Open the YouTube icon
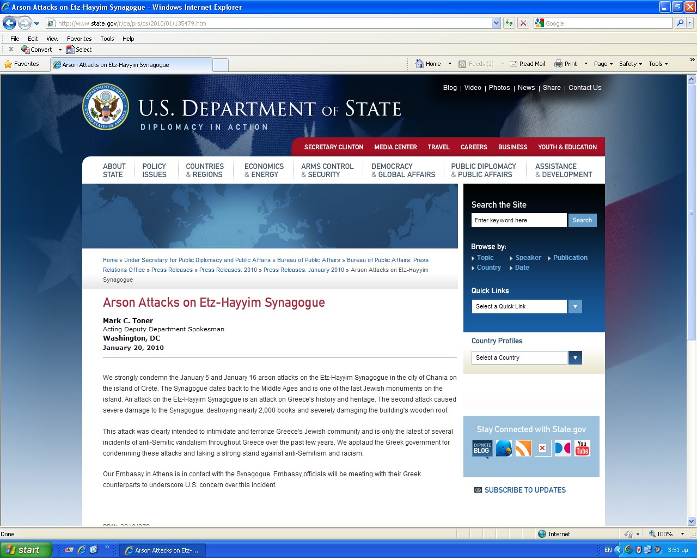 click(x=582, y=448)
